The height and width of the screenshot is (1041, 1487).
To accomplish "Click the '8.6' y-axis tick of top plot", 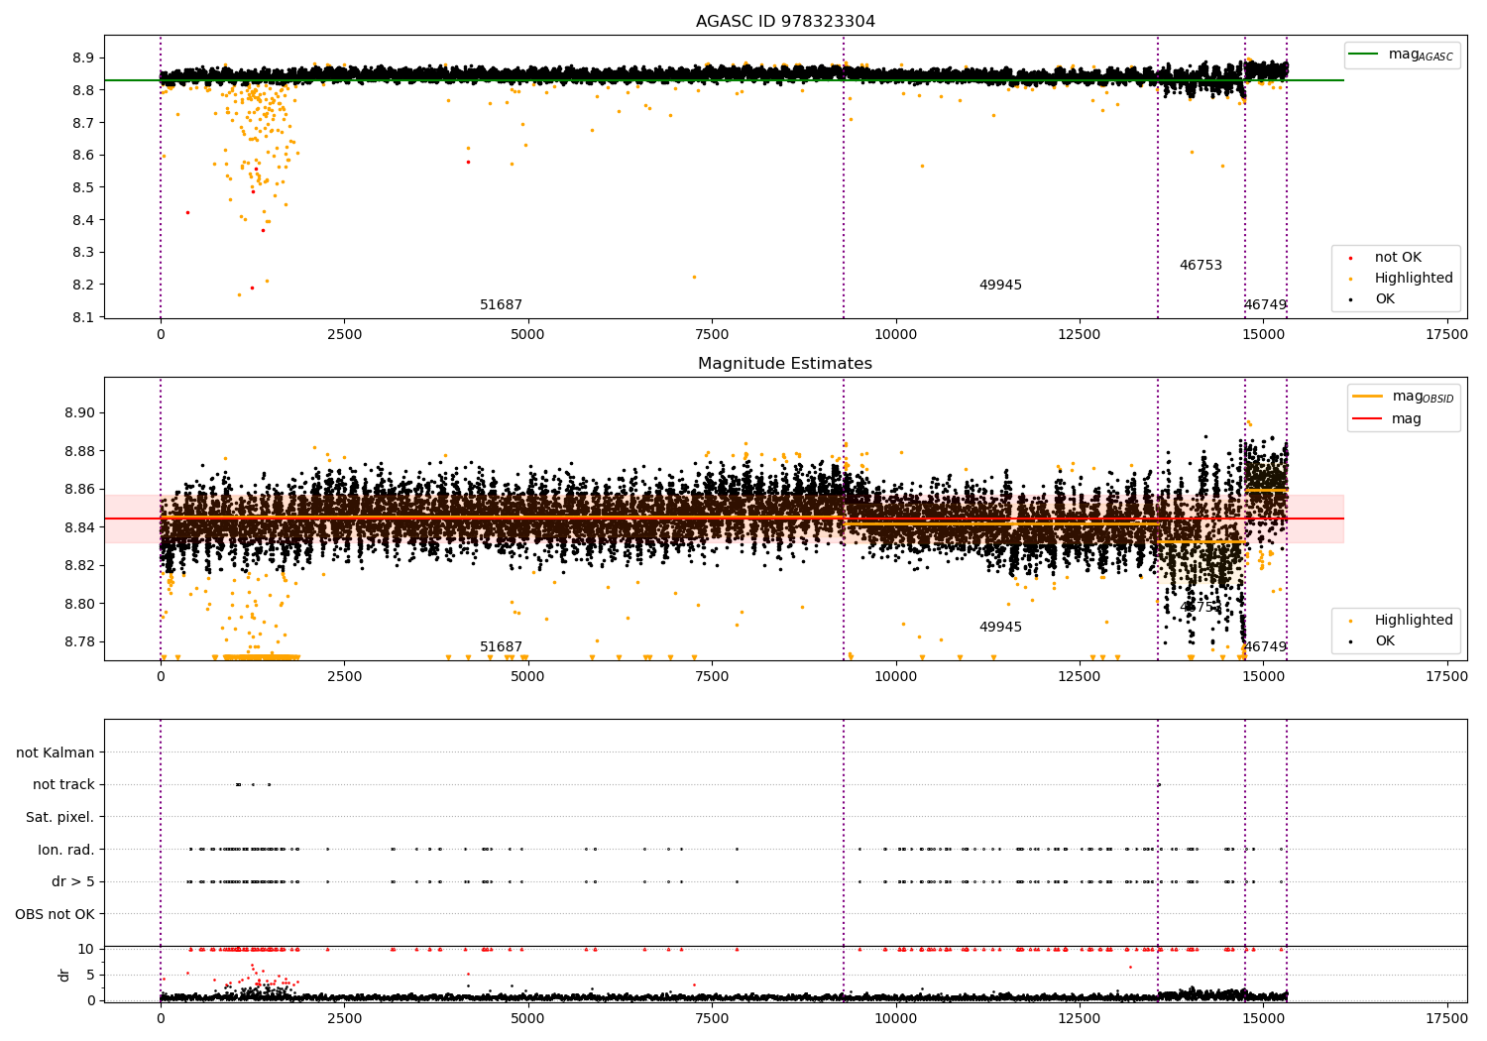I will coord(84,156).
